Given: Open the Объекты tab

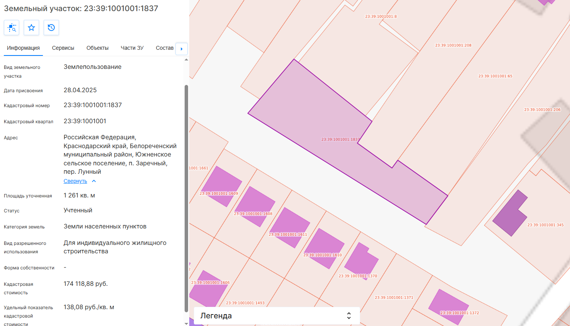Looking at the screenshot, I should 98,48.
